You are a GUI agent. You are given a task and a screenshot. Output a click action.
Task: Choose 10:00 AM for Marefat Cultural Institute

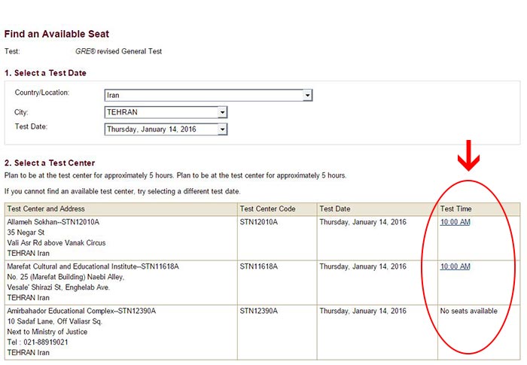(x=455, y=266)
